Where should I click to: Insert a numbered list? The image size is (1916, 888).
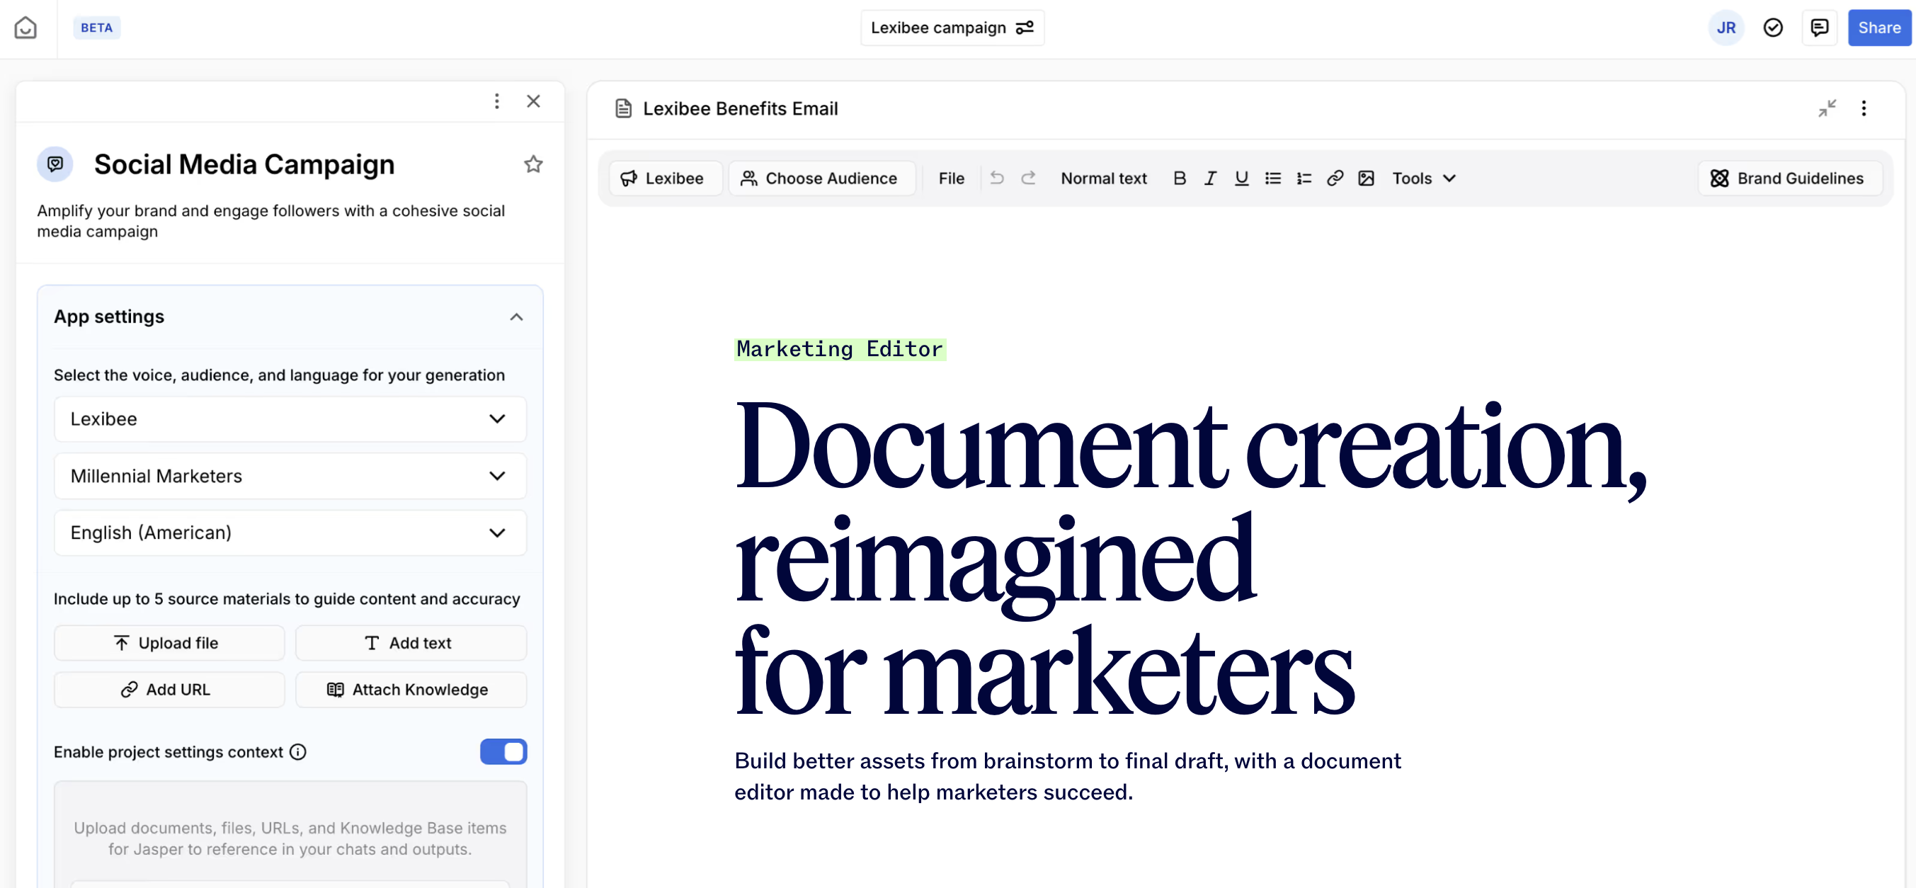point(1304,178)
